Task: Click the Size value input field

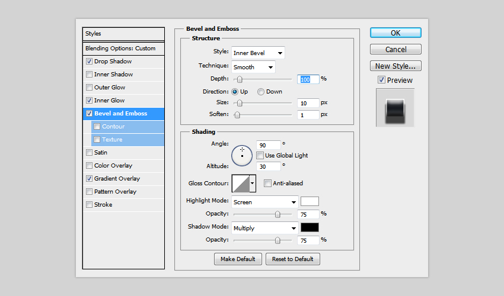Action: coord(308,103)
